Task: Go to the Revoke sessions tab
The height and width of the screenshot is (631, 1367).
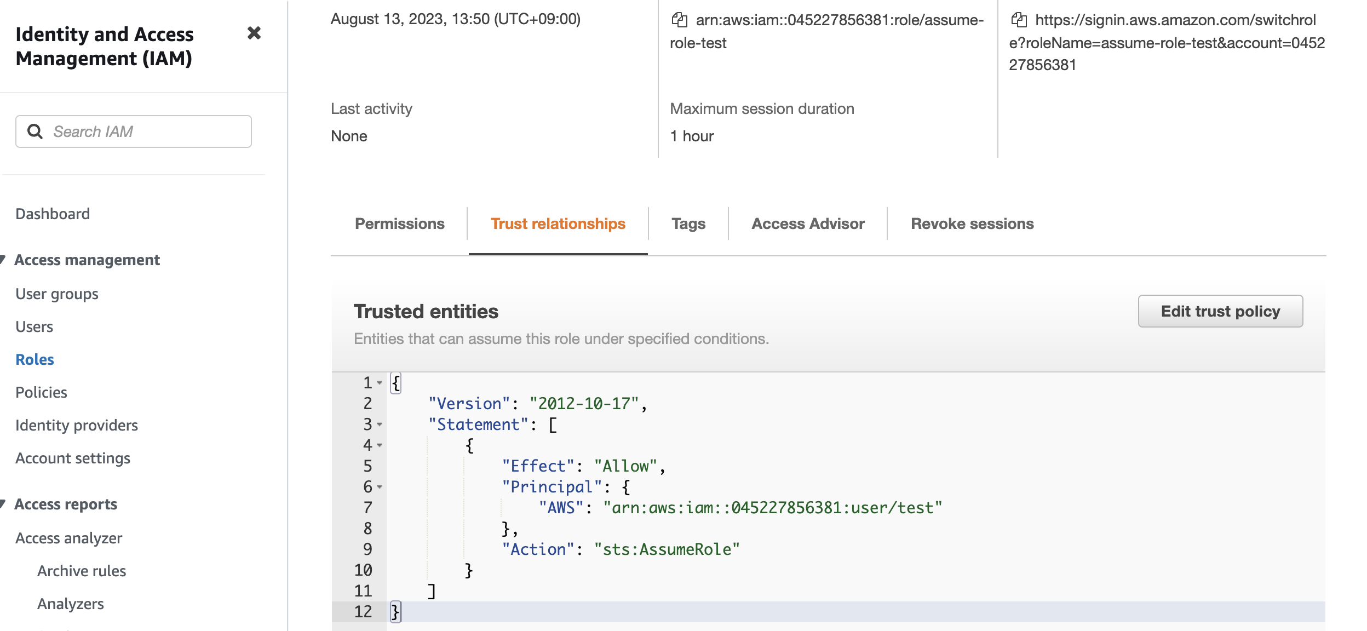Action: point(972,224)
